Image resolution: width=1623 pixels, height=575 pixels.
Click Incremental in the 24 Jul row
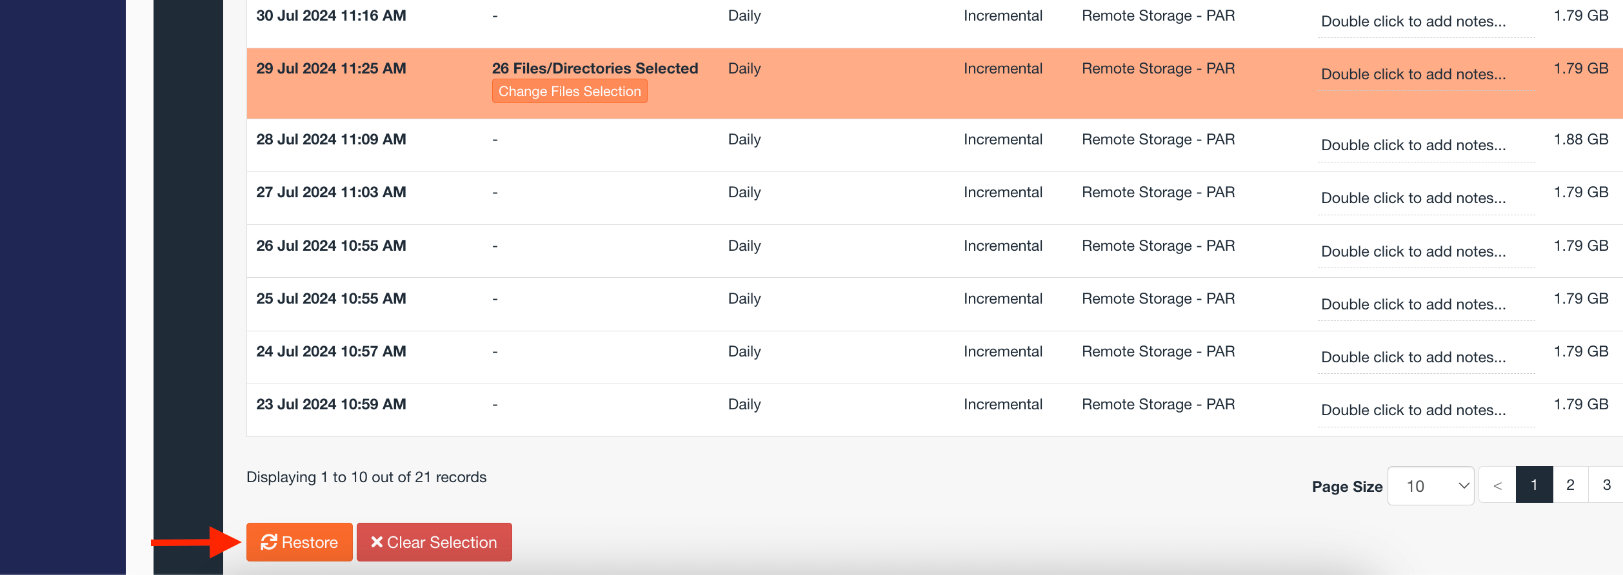(1003, 351)
